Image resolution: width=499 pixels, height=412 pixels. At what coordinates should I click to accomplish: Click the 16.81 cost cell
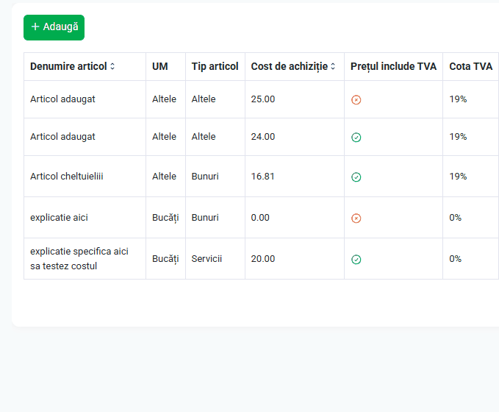tap(295, 177)
